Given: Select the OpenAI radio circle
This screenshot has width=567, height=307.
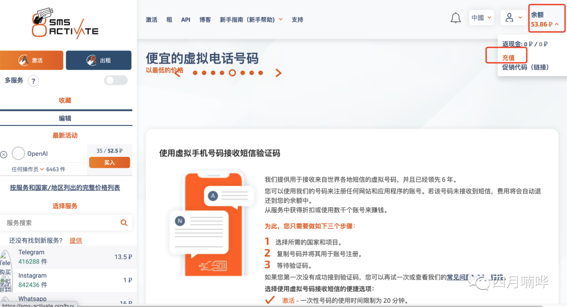Looking at the screenshot, I should (x=18, y=153).
